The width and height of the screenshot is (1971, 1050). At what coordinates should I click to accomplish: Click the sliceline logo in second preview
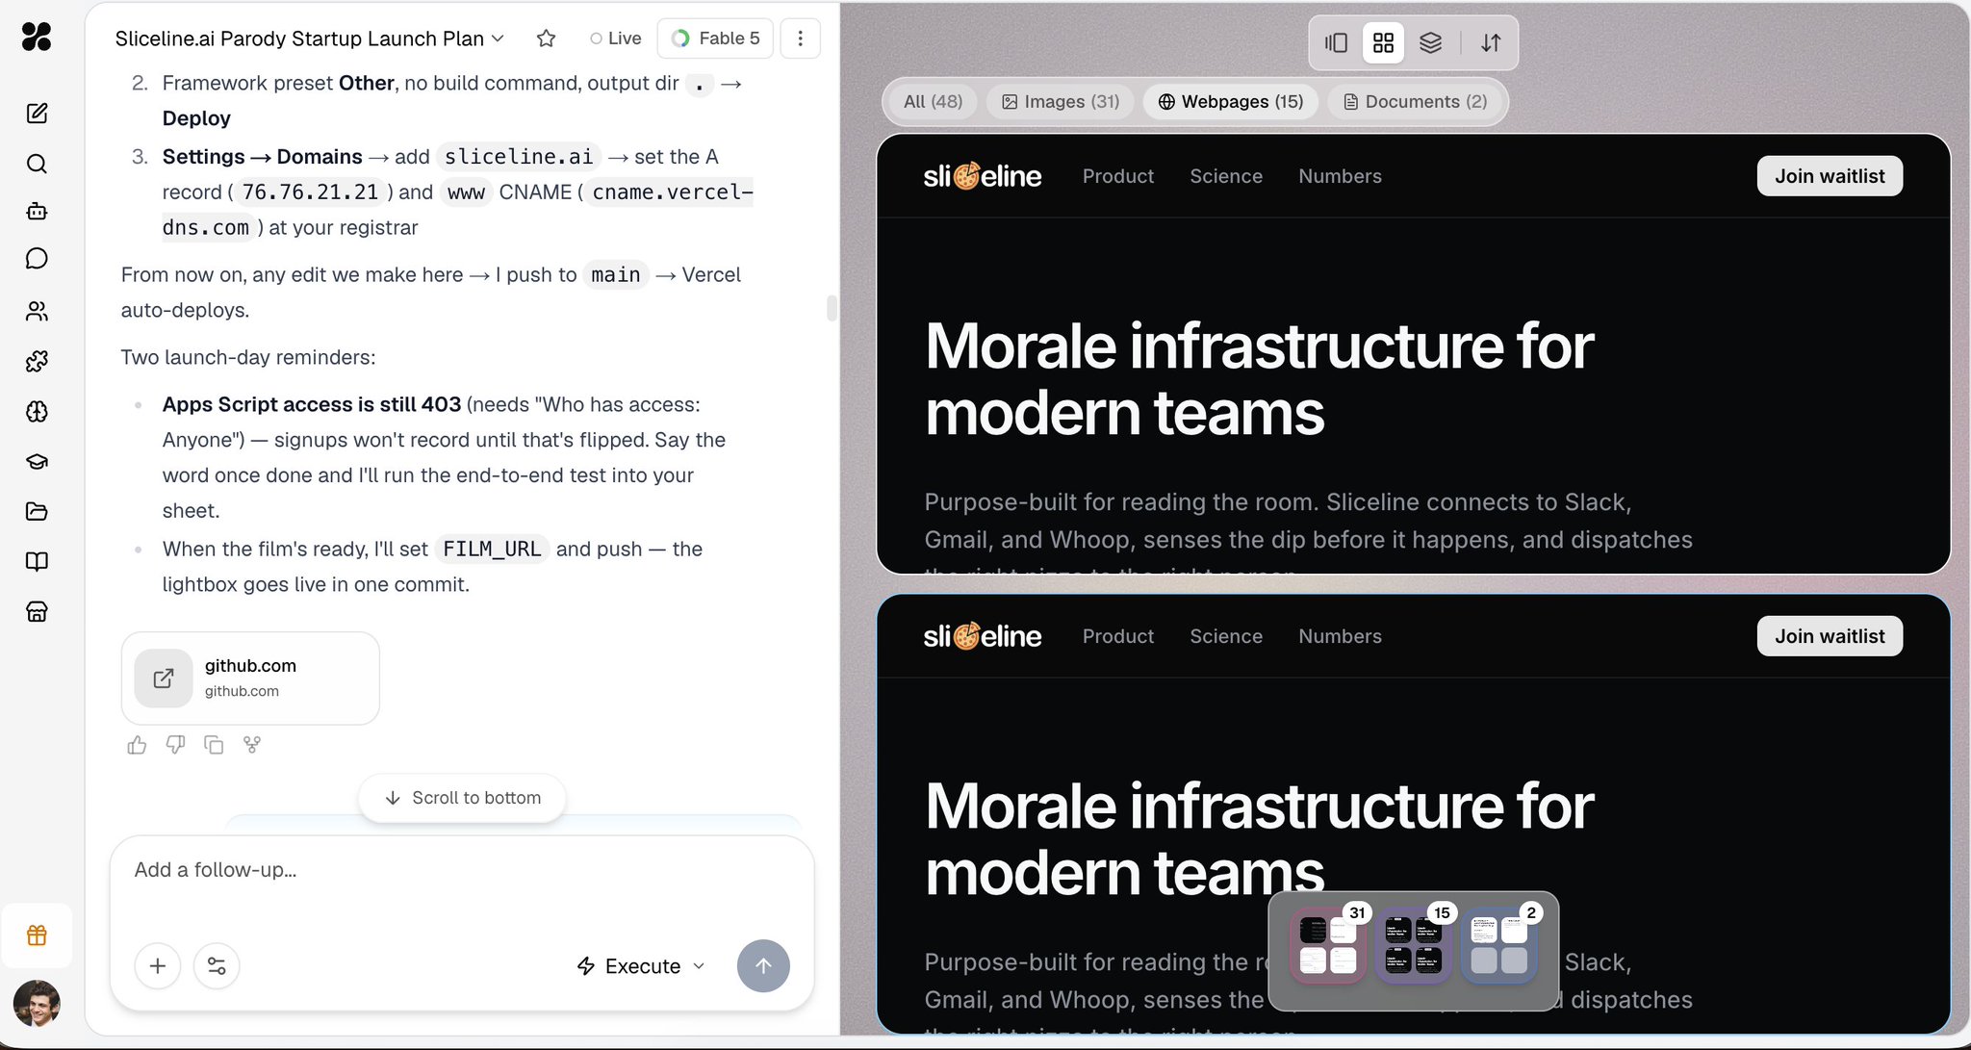pyautogui.click(x=982, y=636)
